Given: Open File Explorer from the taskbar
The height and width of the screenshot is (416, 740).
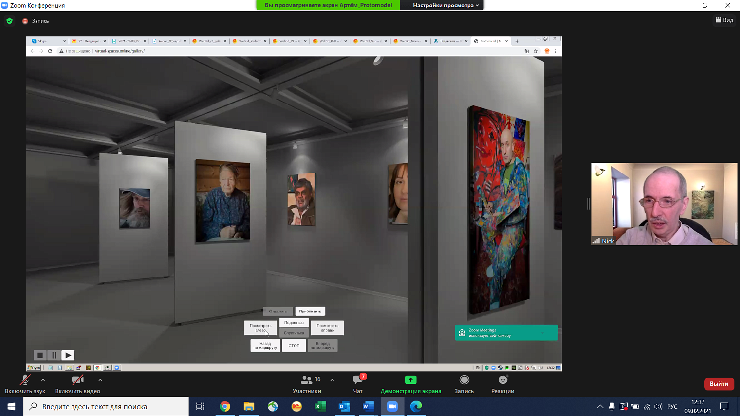Looking at the screenshot, I should pos(249,407).
